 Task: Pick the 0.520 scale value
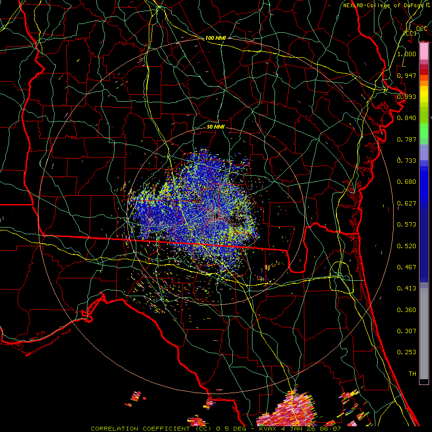[x=407, y=246]
